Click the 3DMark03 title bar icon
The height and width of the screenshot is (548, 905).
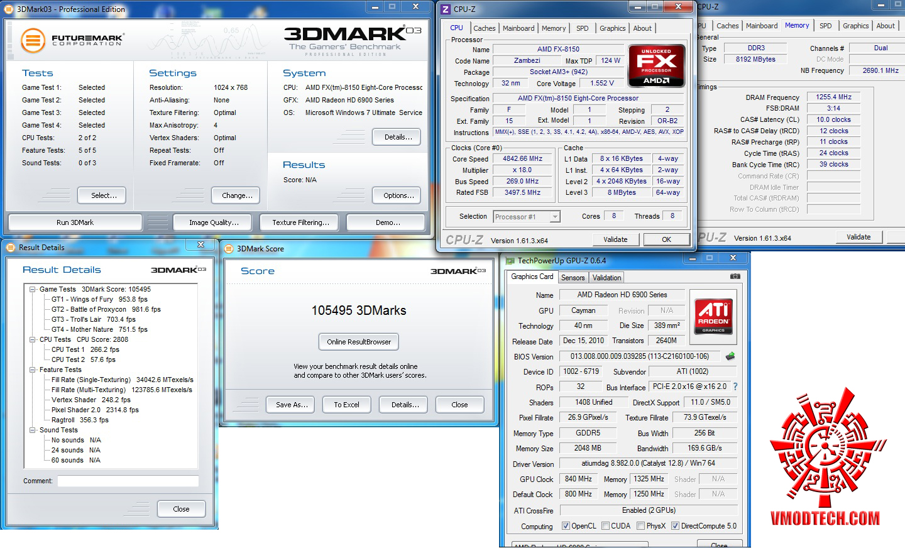click(x=8, y=9)
